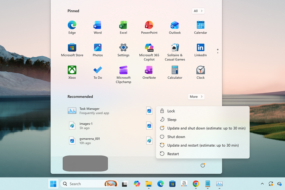
Task: Open Notepad from taskbar
Action: click(207, 184)
